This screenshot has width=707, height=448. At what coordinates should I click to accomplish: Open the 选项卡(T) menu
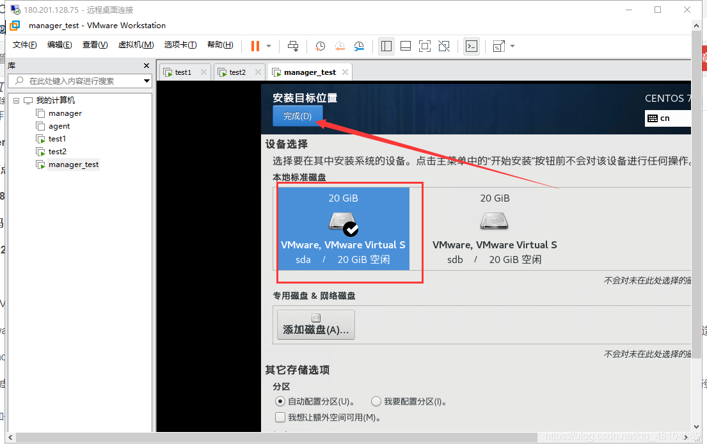coord(180,45)
